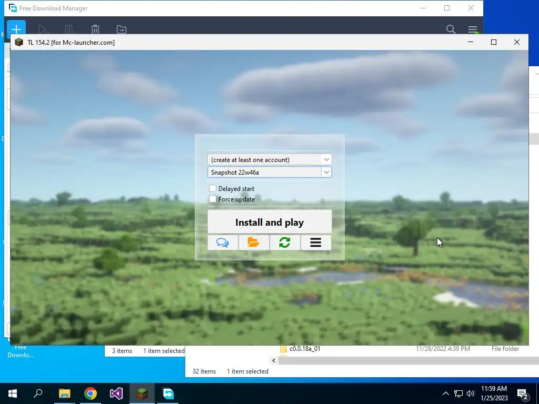Viewport: 539px width, 404px height.
Task: Open the game folder icon button
Action: pyautogui.click(x=254, y=243)
